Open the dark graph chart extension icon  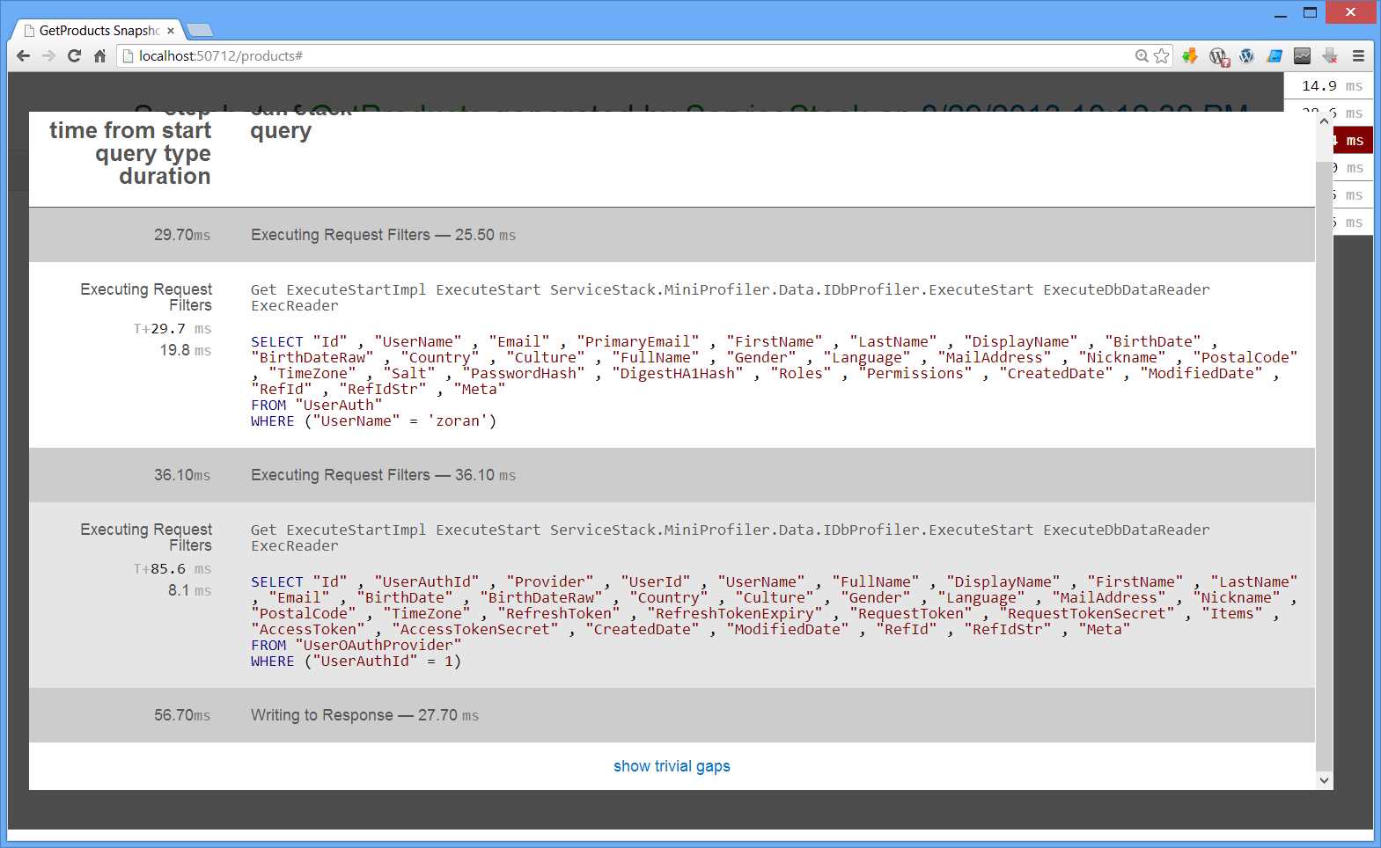point(1303,55)
